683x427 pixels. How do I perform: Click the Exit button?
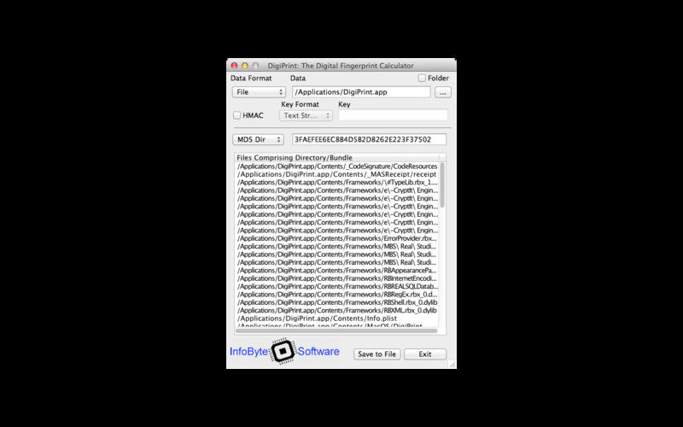[425, 354]
